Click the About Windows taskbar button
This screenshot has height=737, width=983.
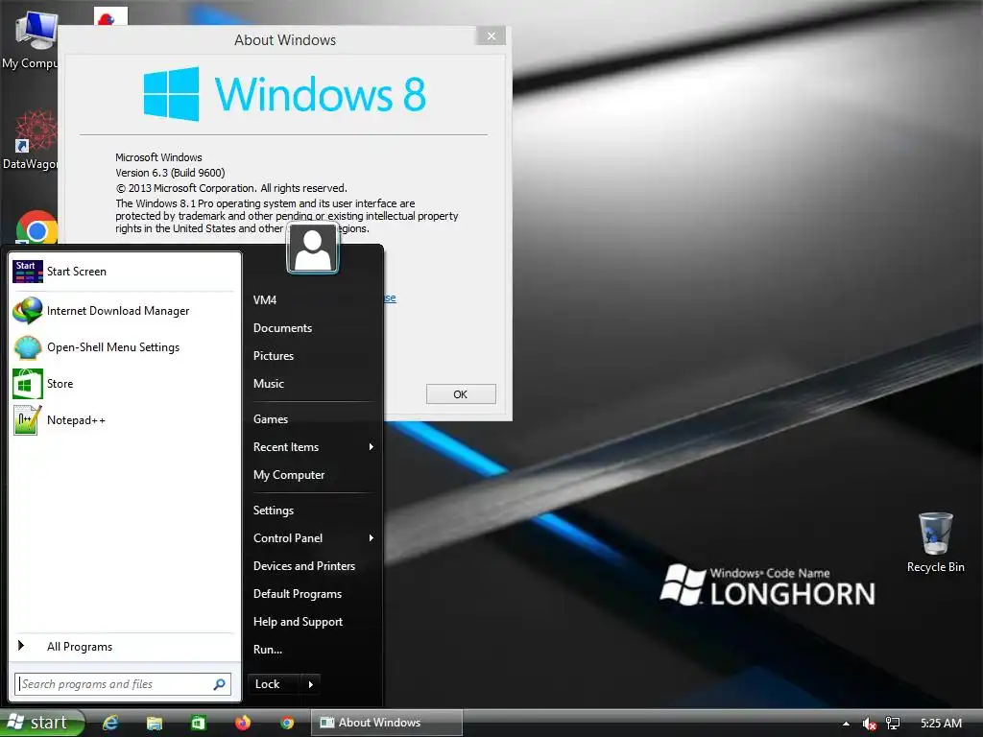[386, 723]
